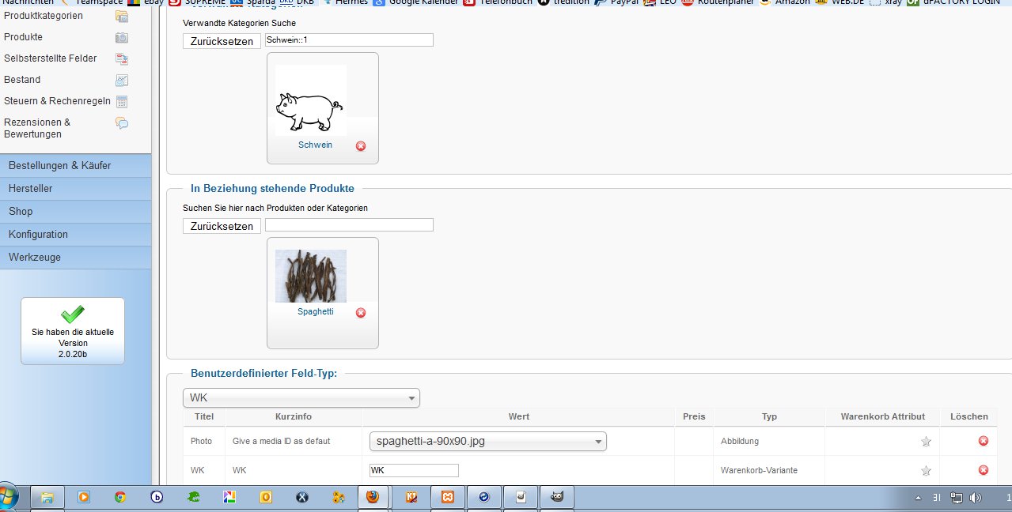
Task: Open the WK custom field type dropdown
Action: click(301, 398)
